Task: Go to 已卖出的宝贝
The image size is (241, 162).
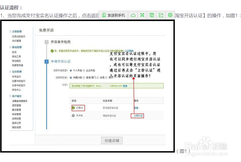Action: tap(19, 37)
